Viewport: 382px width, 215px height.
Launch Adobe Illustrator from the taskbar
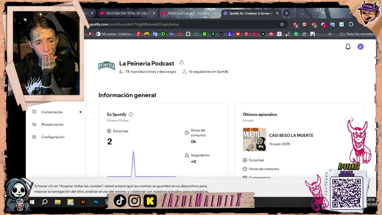(x=83, y=202)
